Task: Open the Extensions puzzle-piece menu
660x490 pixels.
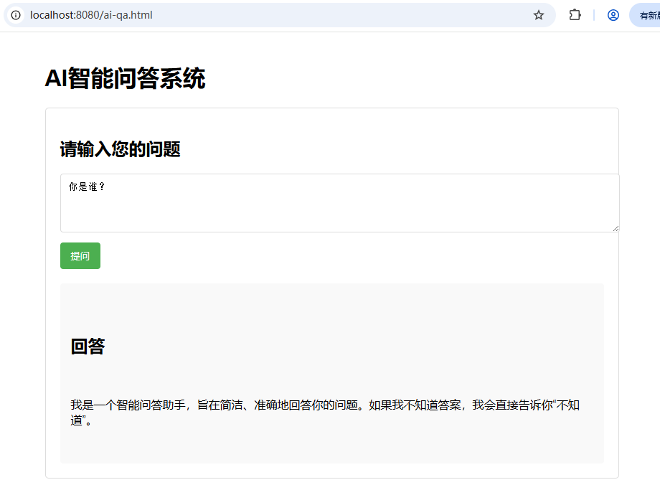Action: tap(575, 15)
